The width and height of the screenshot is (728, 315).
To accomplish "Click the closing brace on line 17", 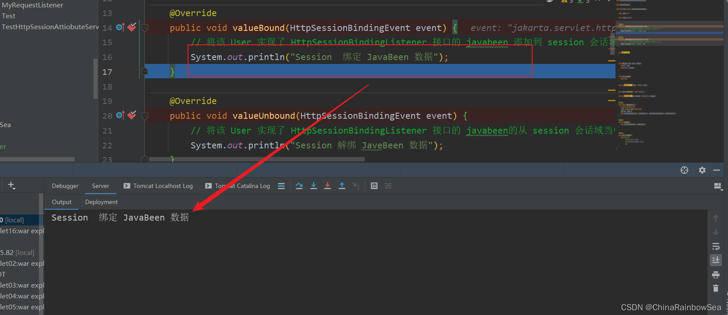I will pyautogui.click(x=172, y=72).
